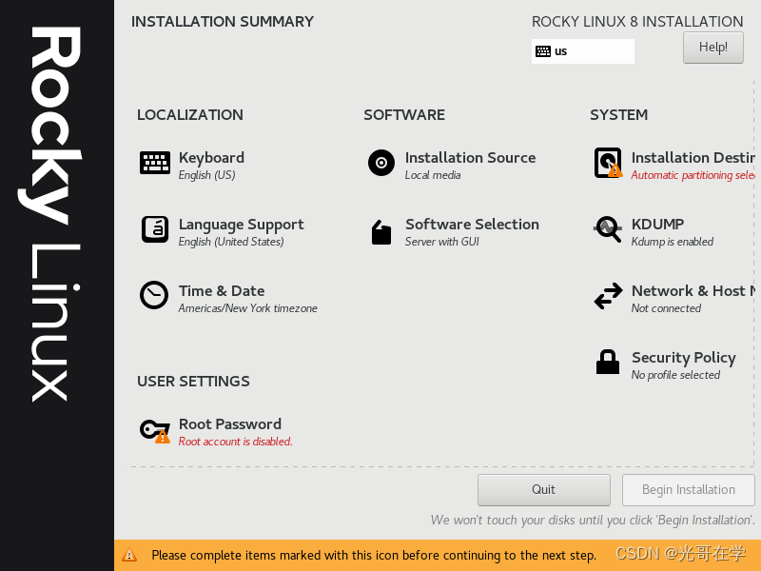761x571 pixels.
Task: Click the Installation Destination warning badge
Action: 615,171
